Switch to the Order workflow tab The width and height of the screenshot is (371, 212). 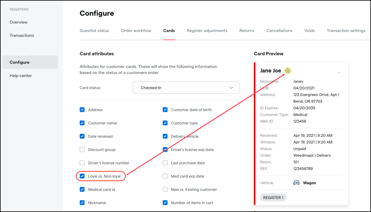(136, 31)
